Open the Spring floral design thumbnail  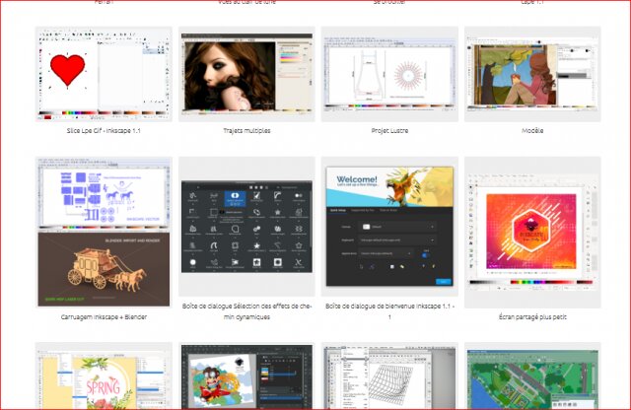point(104,376)
